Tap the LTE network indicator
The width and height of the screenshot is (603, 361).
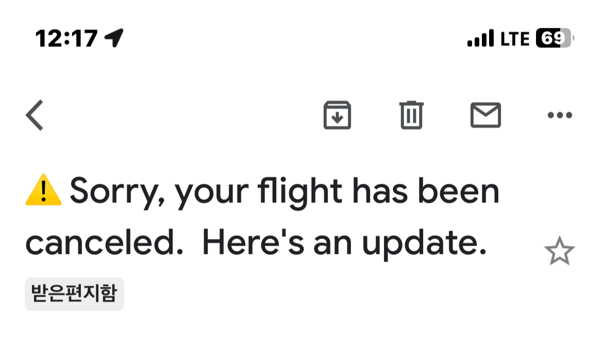coord(514,39)
